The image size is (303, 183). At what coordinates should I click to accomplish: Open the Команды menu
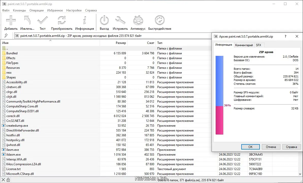19,10
